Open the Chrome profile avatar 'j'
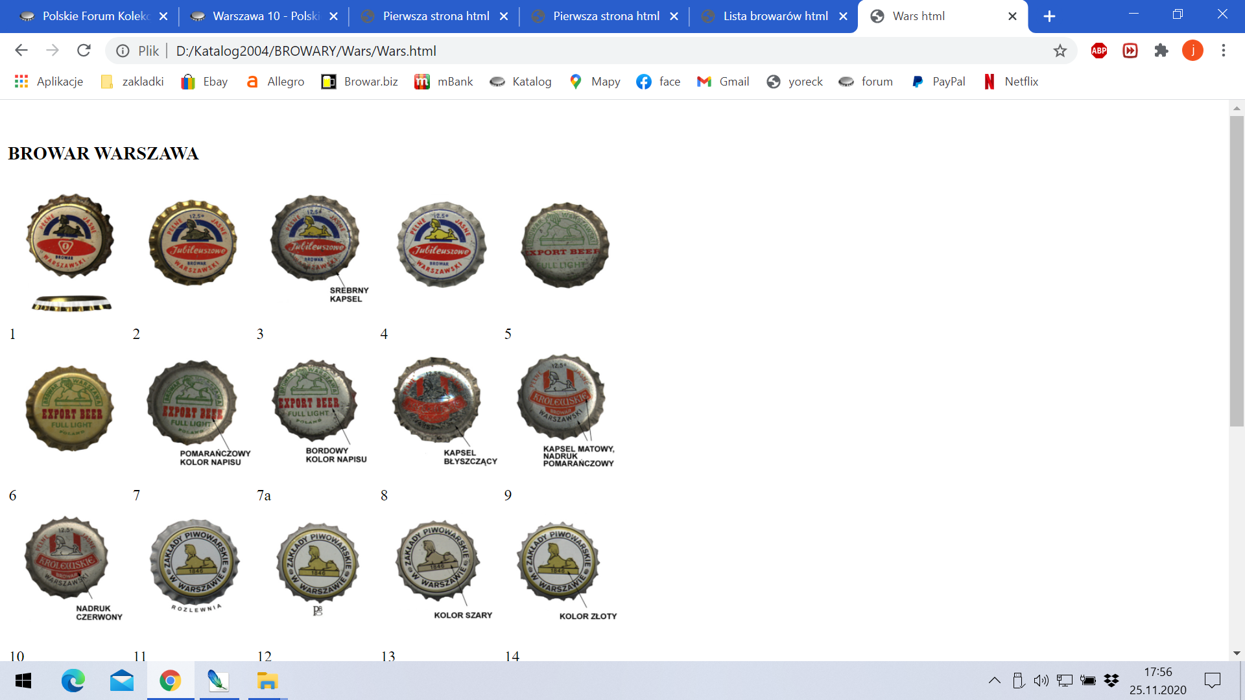The image size is (1245, 700). tap(1192, 51)
